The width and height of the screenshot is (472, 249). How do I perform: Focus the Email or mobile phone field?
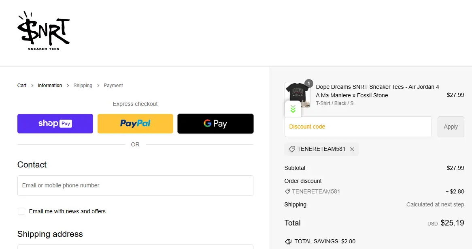[x=135, y=185]
